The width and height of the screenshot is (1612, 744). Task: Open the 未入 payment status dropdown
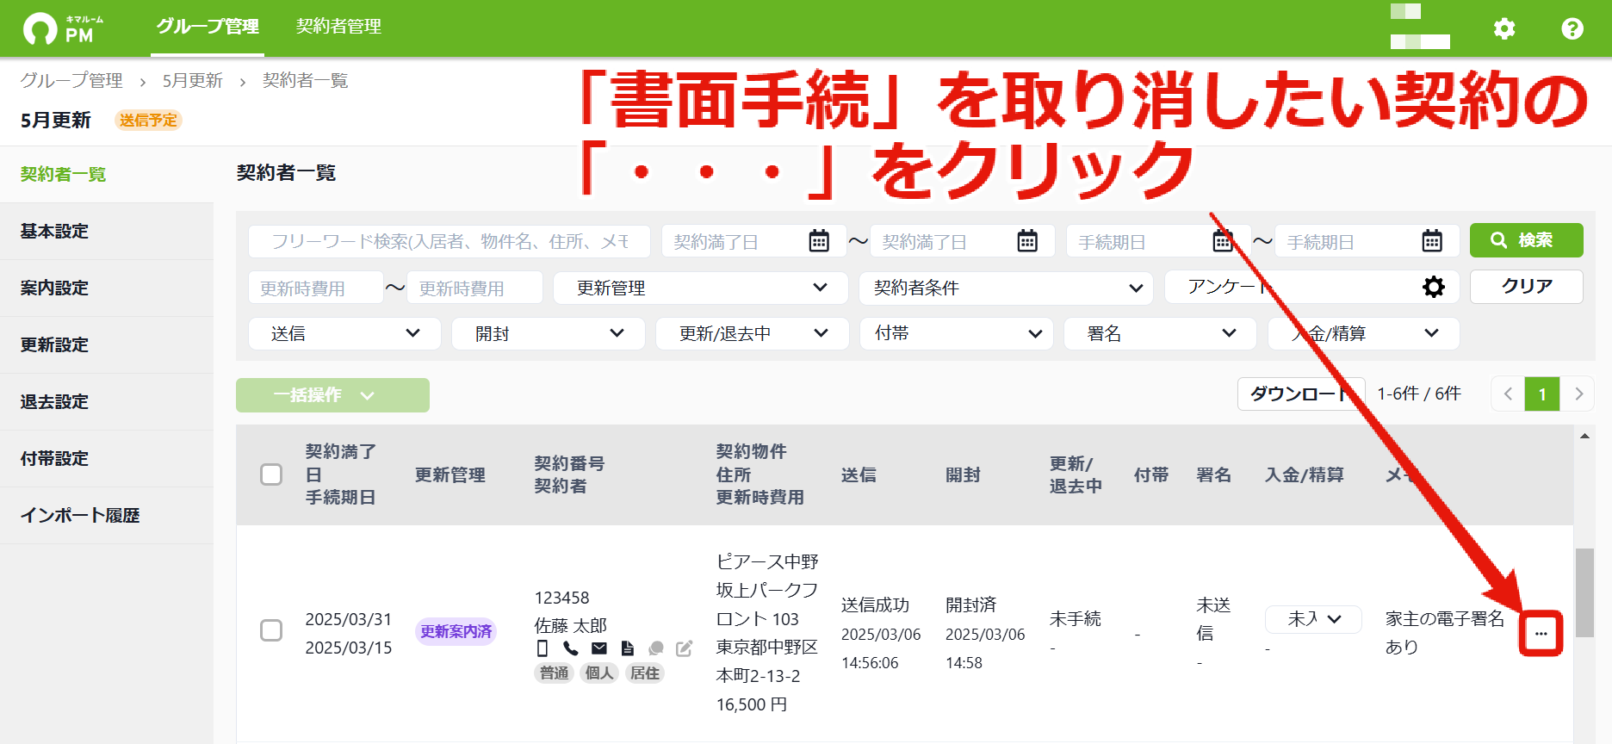point(1313,618)
